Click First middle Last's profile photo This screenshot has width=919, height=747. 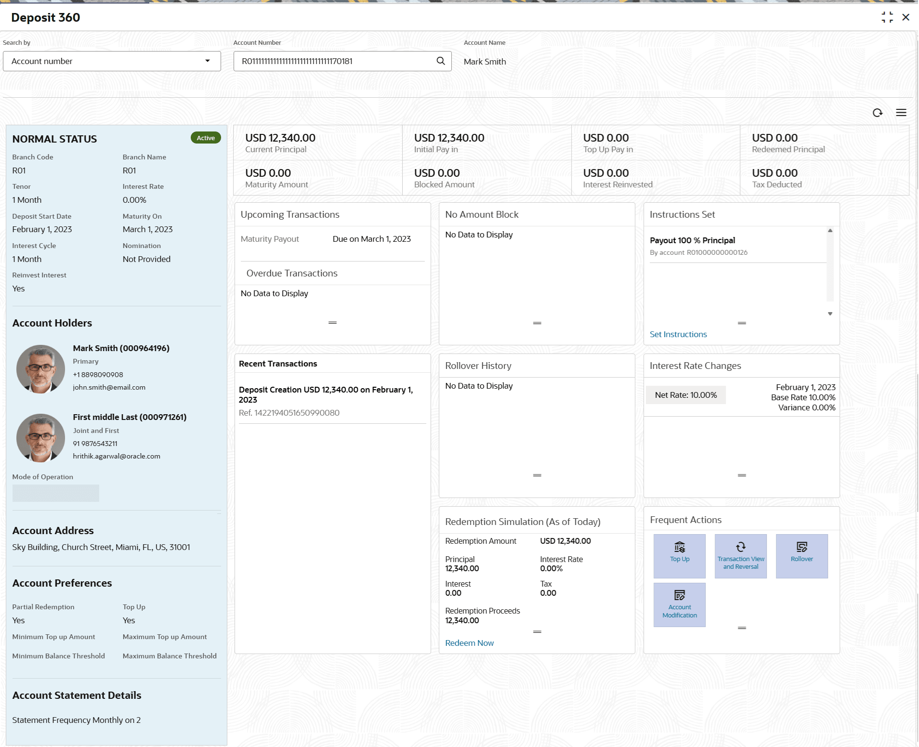coord(40,438)
